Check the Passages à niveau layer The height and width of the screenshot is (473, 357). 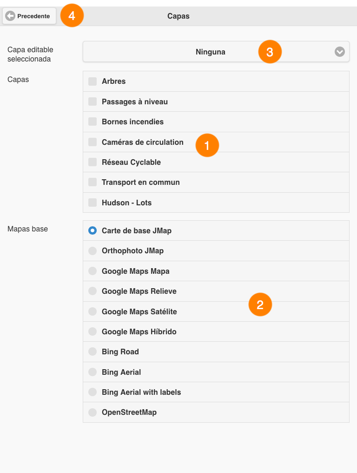pyautogui.click(x=93, y=101)
